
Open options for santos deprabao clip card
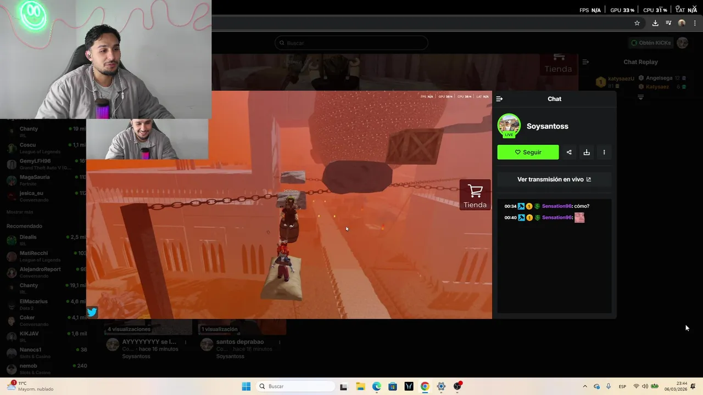[280, 342]
